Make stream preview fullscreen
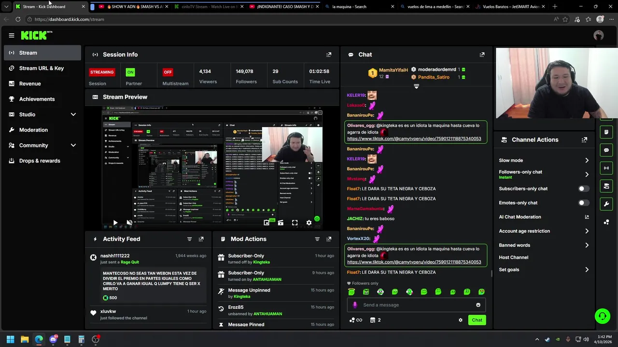The height and width of the screenshot is (347, 618). [x=295, y=223]
